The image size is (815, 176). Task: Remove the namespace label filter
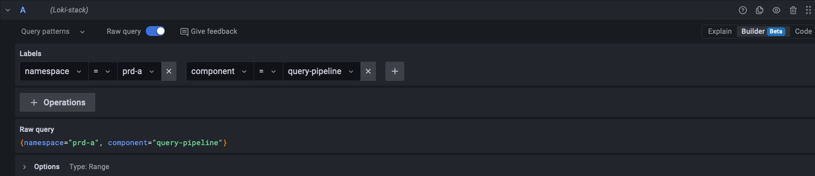(x=169, y=72)
